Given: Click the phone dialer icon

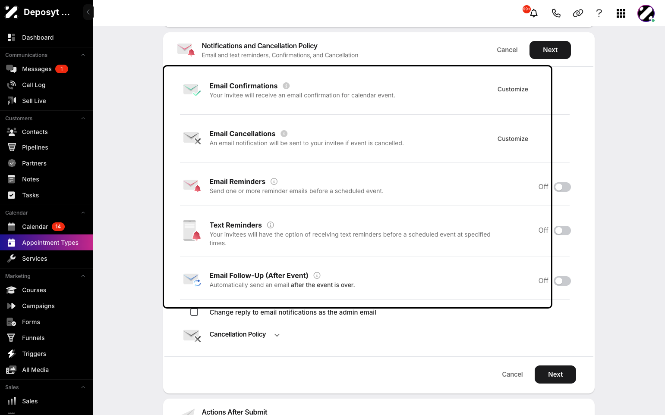Looking at the screenshot, I should pos(556,13).
